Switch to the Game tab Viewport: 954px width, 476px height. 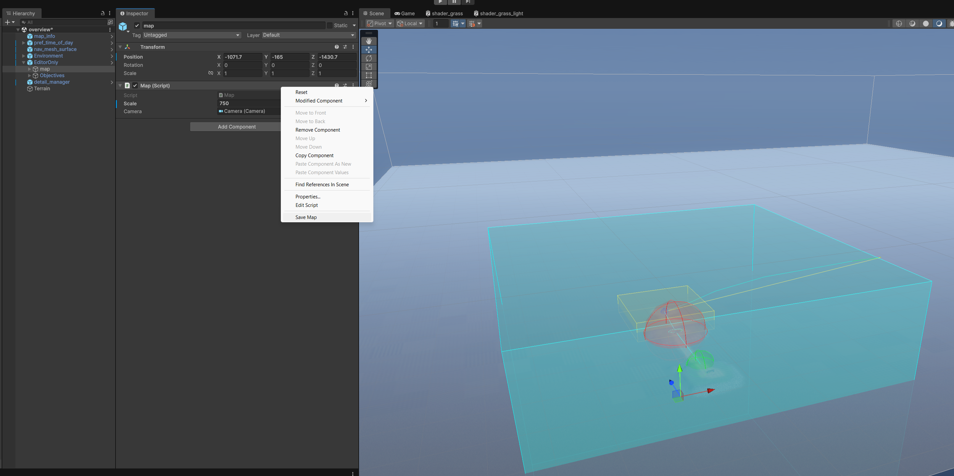(404, 13)
